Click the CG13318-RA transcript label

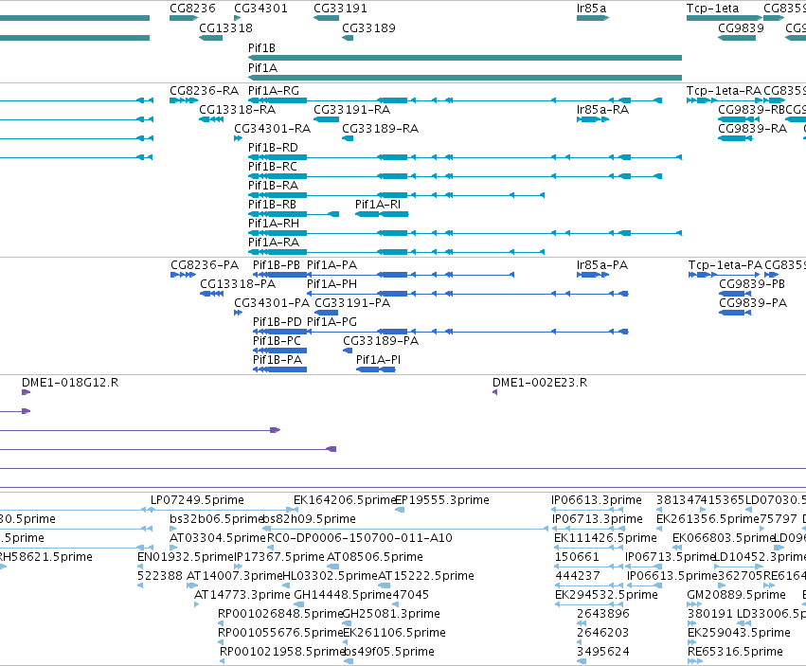tap(237, 110)
